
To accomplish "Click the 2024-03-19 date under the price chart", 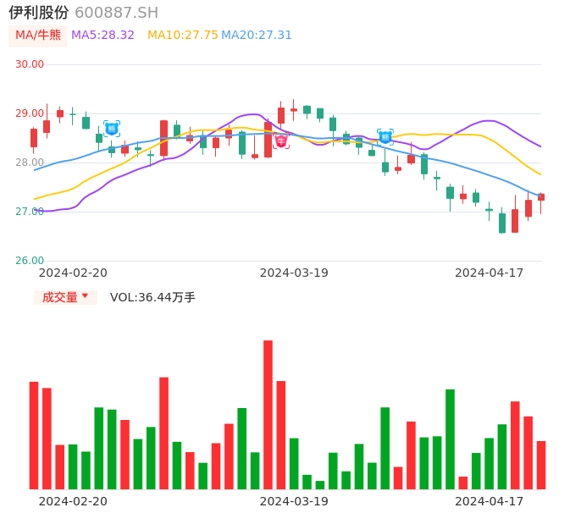I will tap(294, 273).
